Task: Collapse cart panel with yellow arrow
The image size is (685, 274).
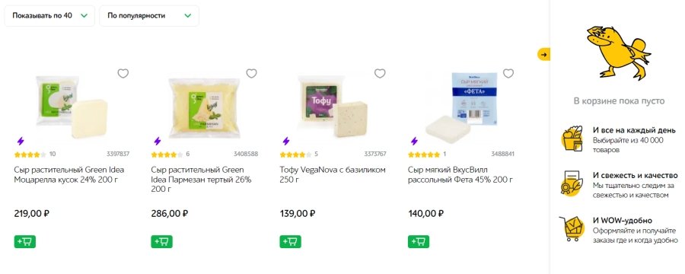Action: (543, 55)
